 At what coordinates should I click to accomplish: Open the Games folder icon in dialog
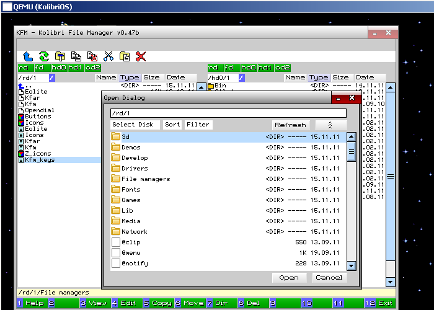(x=115, y=200)
